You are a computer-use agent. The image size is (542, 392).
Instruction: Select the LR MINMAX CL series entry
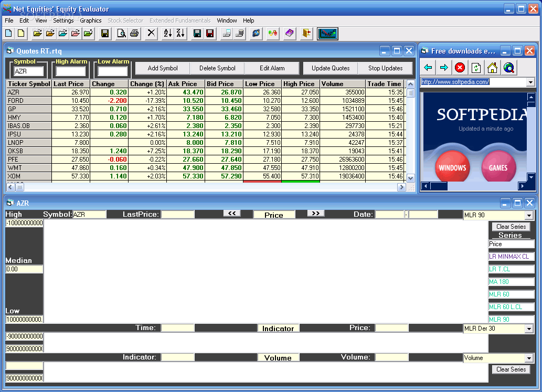coord(511,257)
